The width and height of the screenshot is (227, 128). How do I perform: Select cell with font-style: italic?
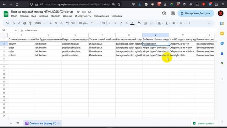[x=182, y=55]
